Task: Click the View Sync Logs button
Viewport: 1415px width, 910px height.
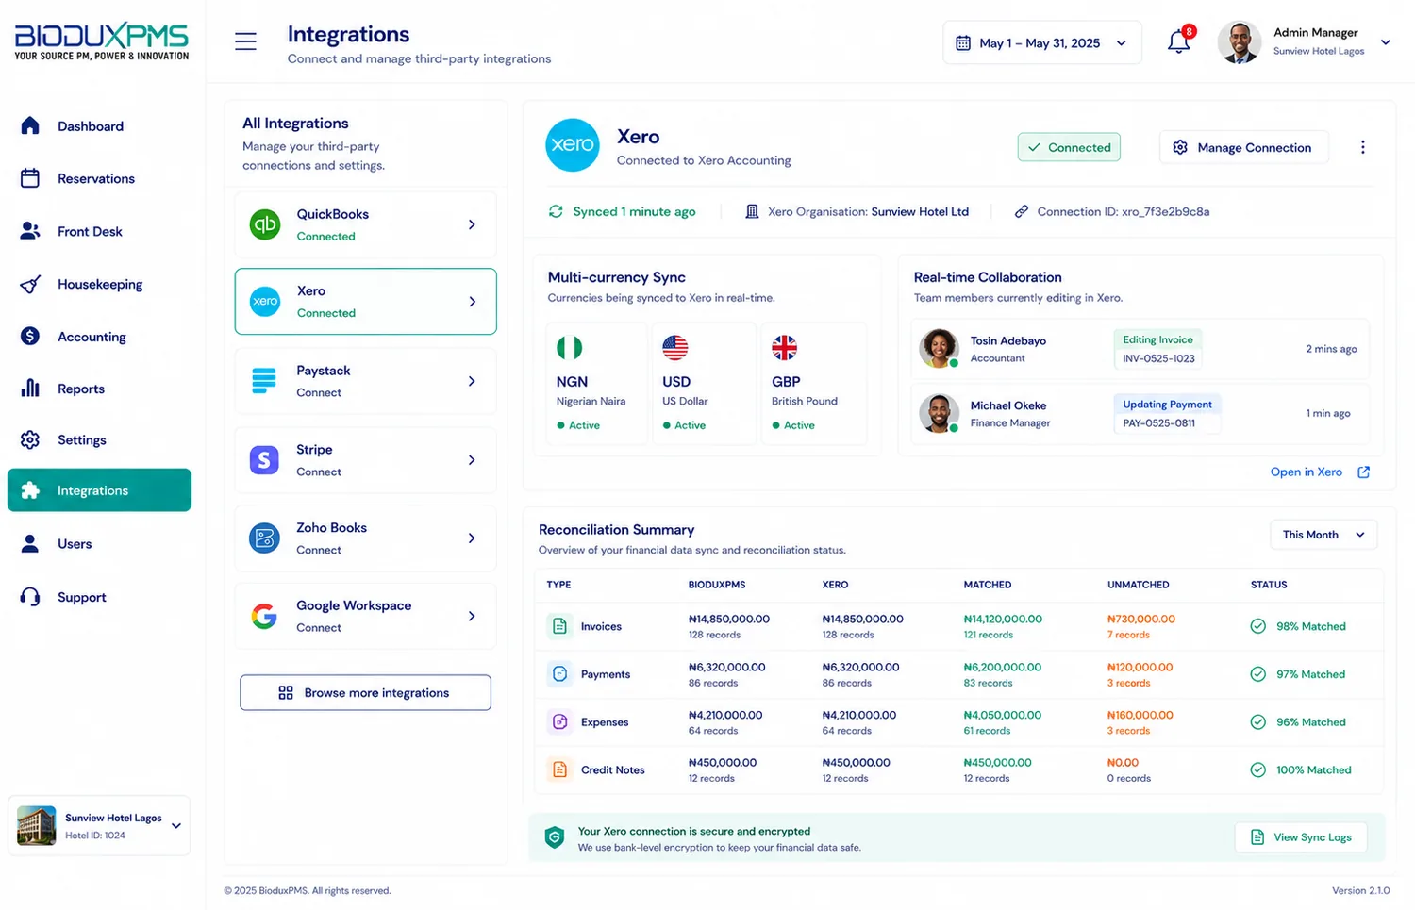Action: (1301, 837)
